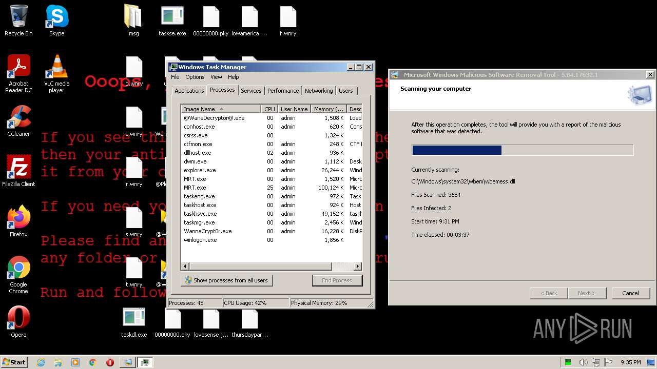Image resolution: width=657 pixels, height=369 pixels.
Task: Select the @WanaDecryptor@.exe process row
Action: tap(272, 118)
